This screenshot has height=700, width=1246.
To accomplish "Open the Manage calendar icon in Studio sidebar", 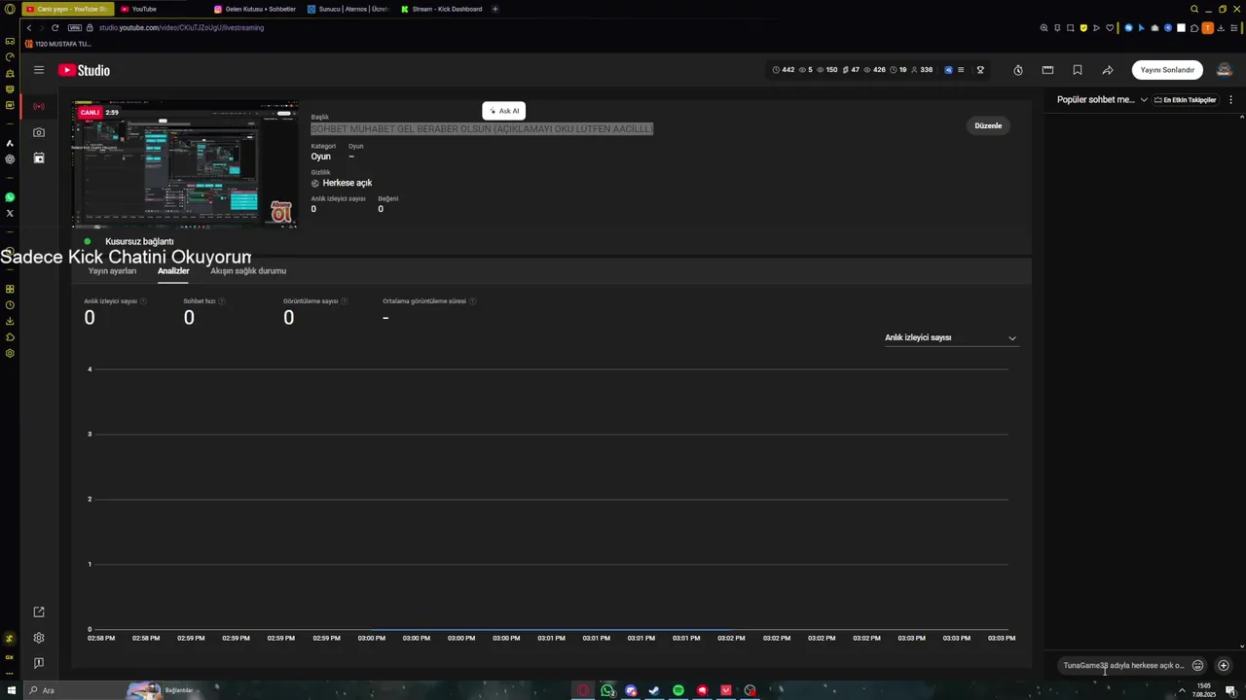I will pyautogui.click(x=39, y=157).
